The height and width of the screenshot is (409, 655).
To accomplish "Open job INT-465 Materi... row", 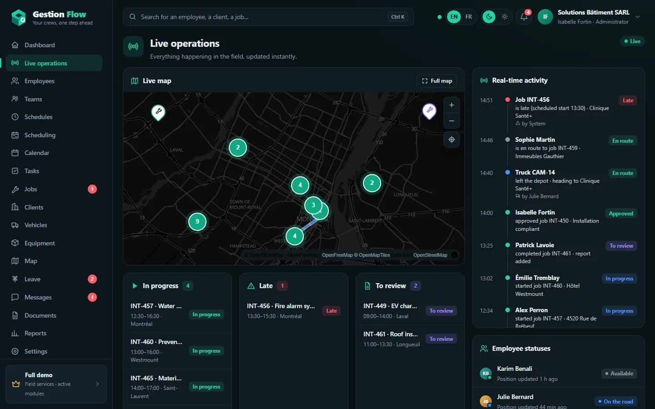I will [177, 387].
